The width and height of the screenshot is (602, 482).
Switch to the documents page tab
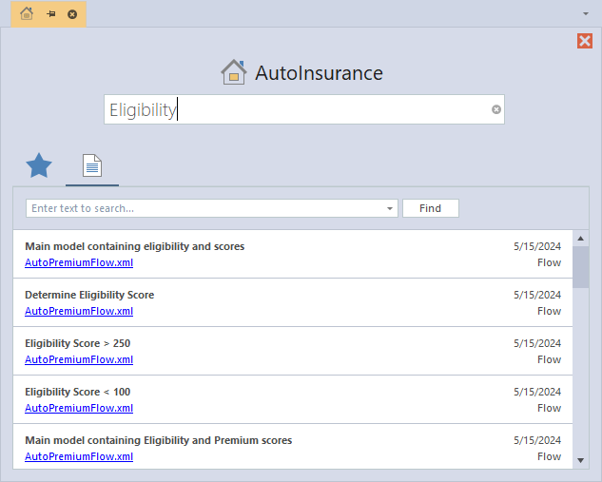click(92, 165)
